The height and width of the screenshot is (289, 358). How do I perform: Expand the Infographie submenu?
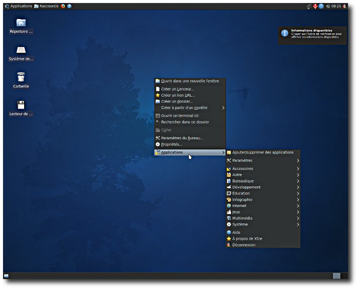pos(263,200)
